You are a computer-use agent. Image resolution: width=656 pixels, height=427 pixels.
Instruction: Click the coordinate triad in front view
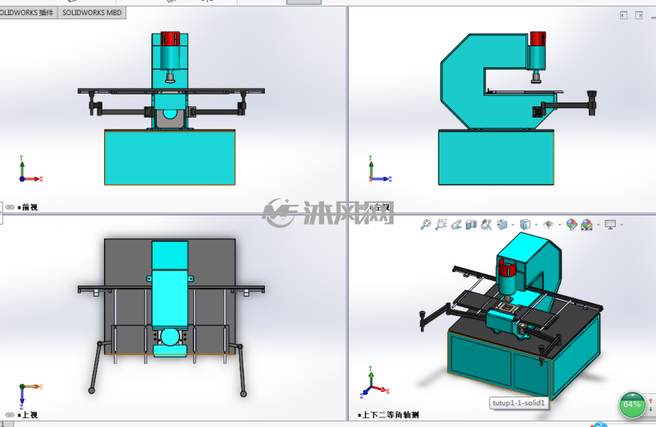pyautogui.click(x=30, y=169)
